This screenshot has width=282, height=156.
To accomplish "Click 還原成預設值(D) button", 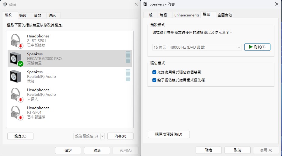I will pyautogui.click(x=169, y=134).
